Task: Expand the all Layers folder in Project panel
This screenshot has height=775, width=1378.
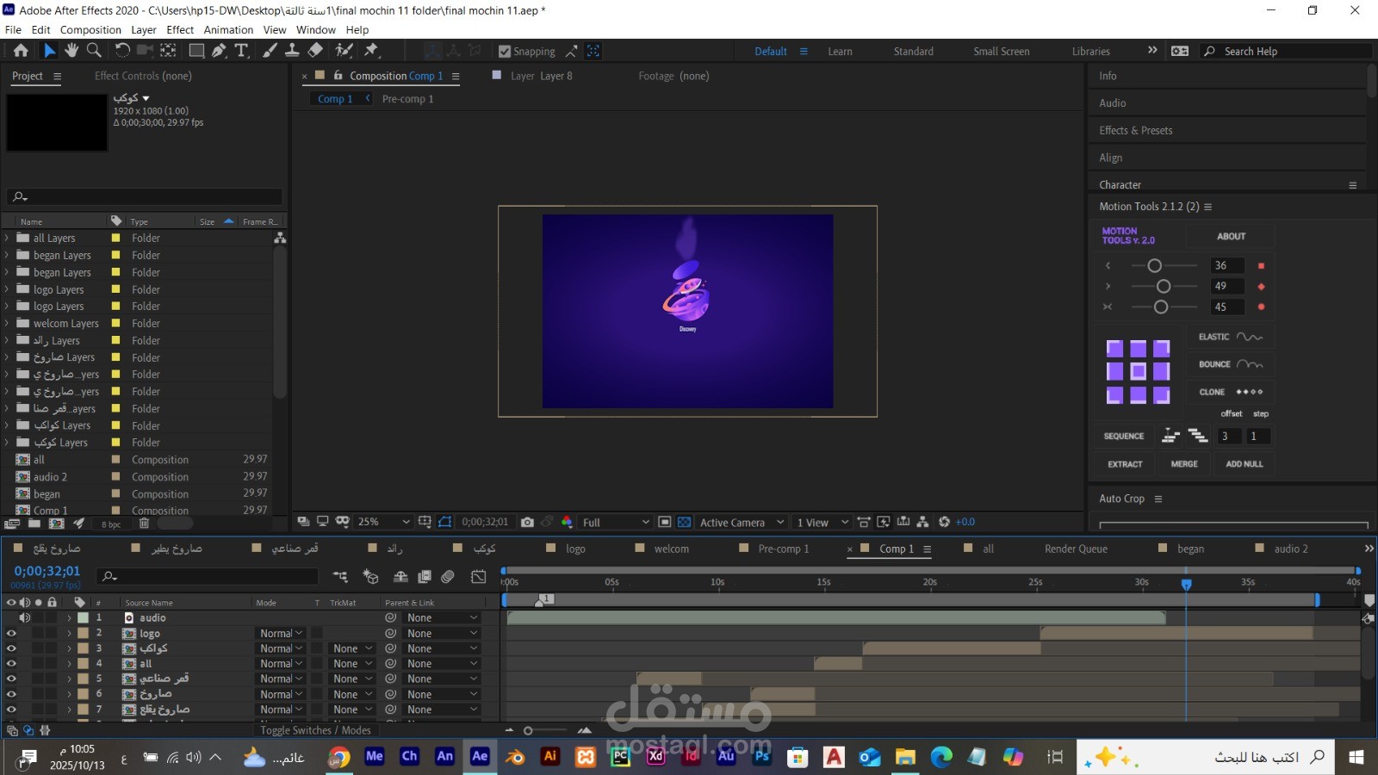Action: [7, 238]
